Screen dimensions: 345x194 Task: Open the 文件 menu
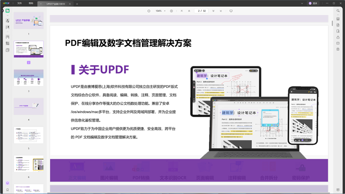pos(20,3)
